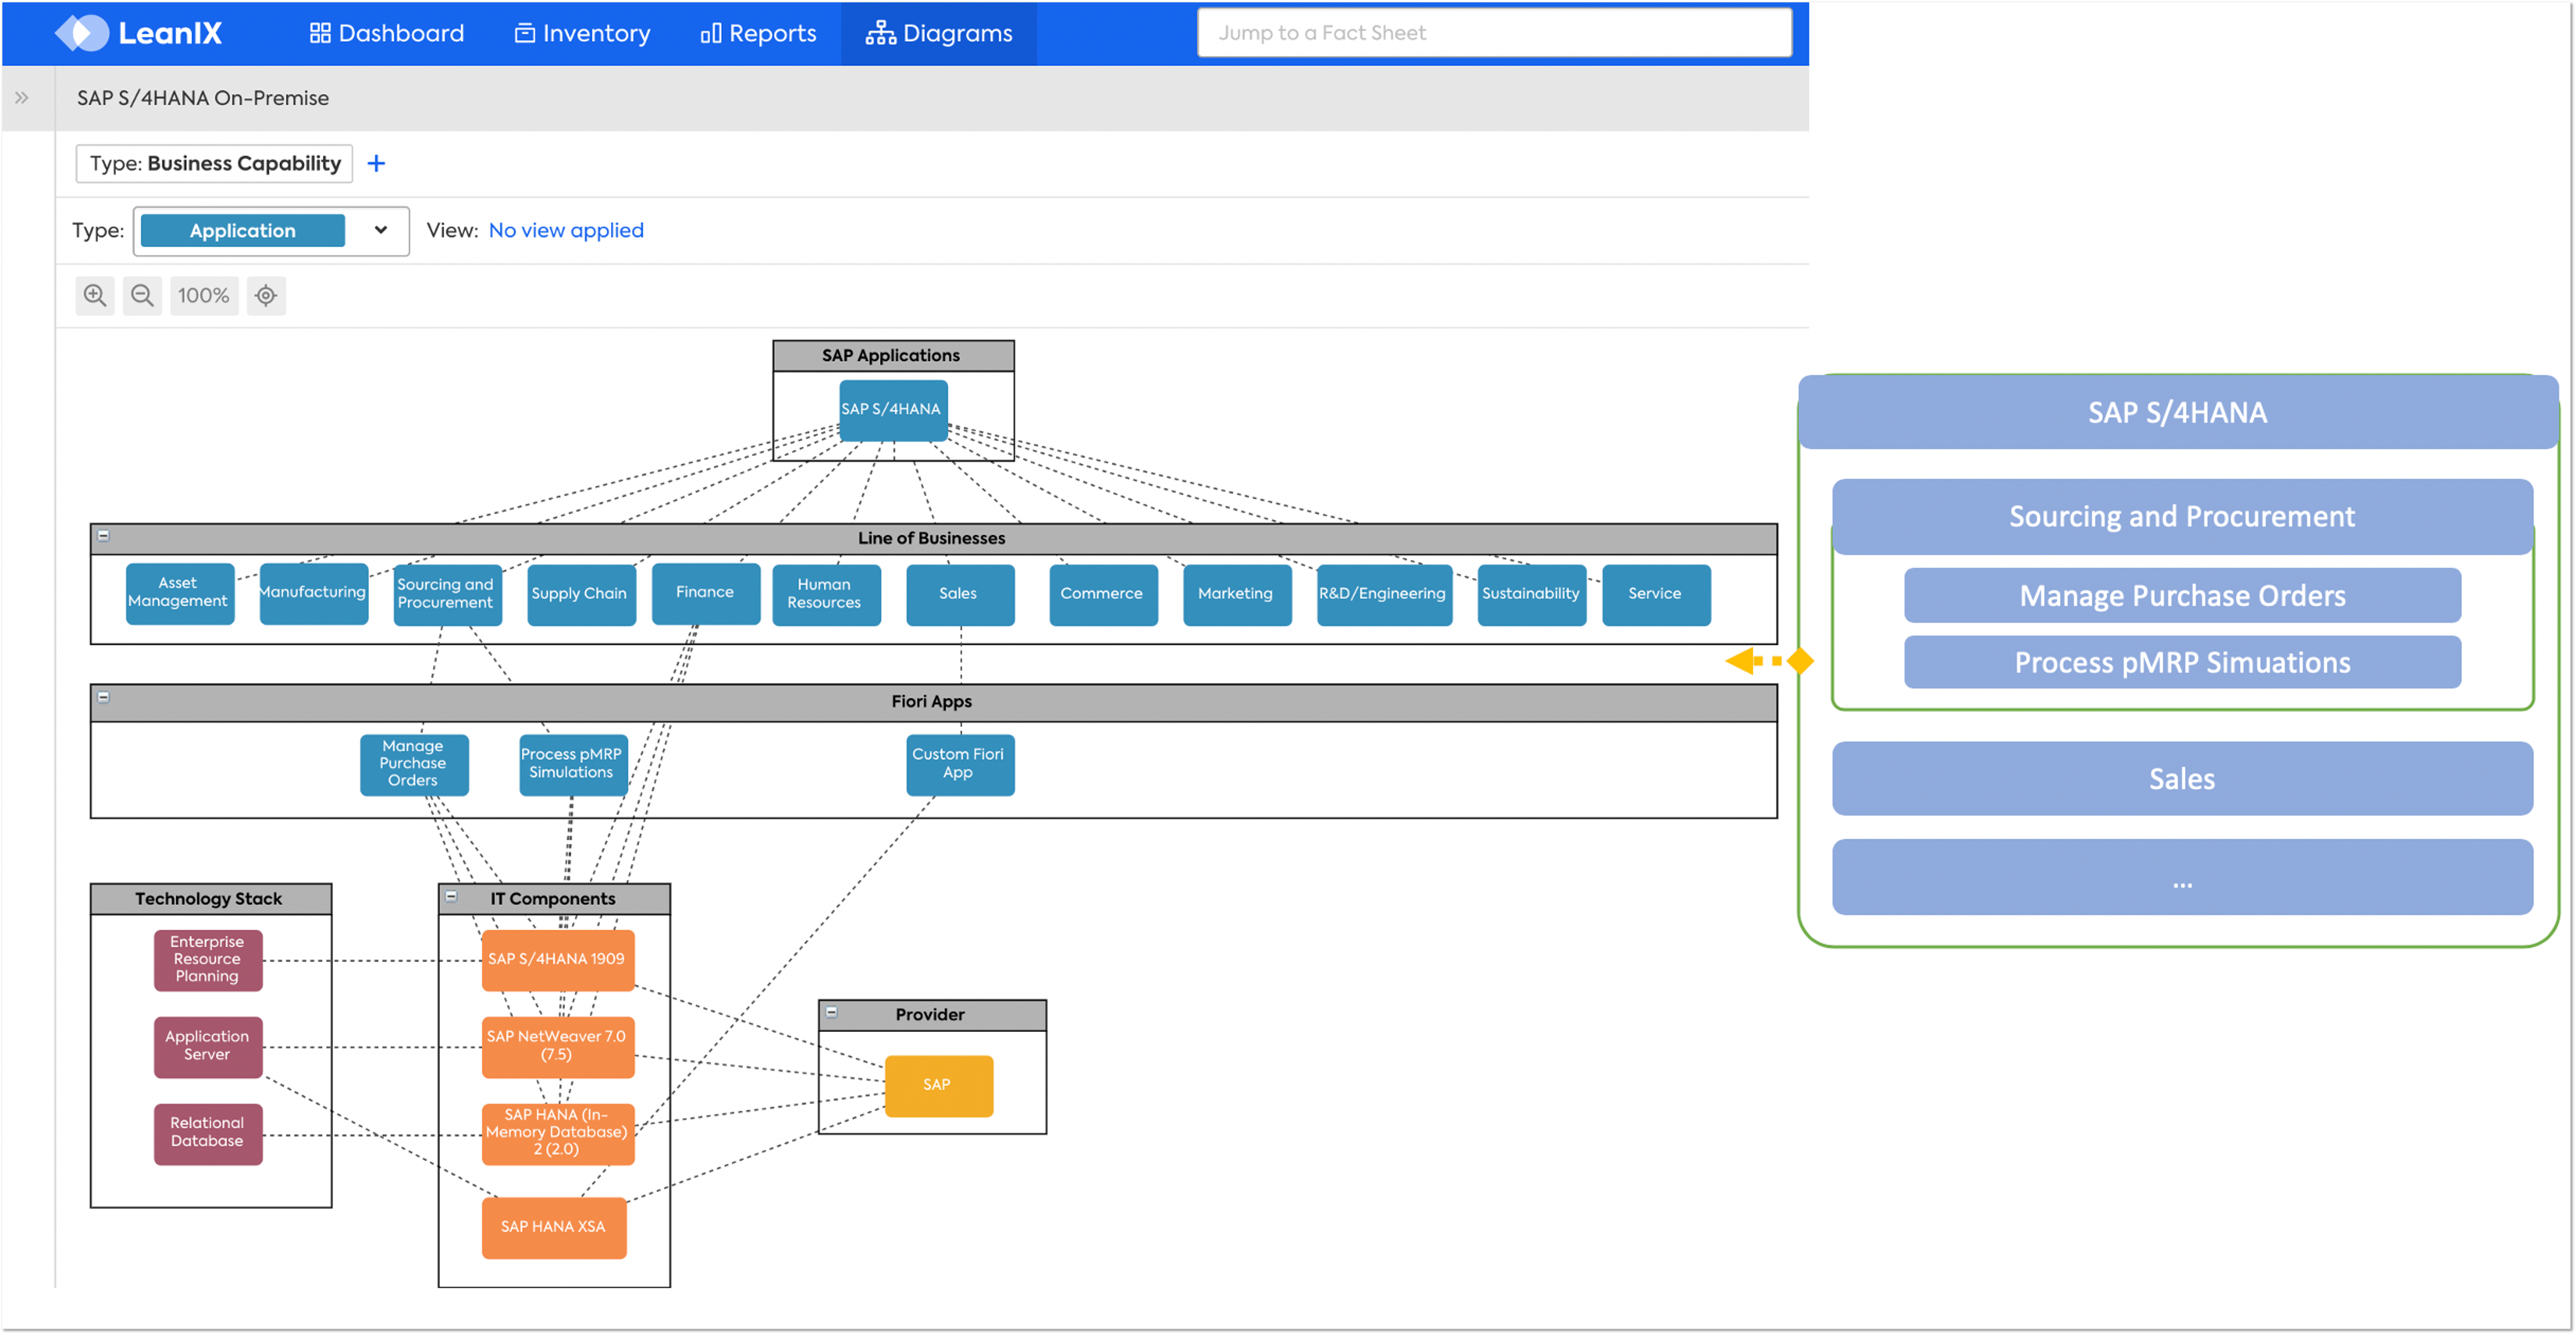This screenshot has height=1334, width=2576.
Task: Click the 100% zoom reset button
Action: pos(204,295)
